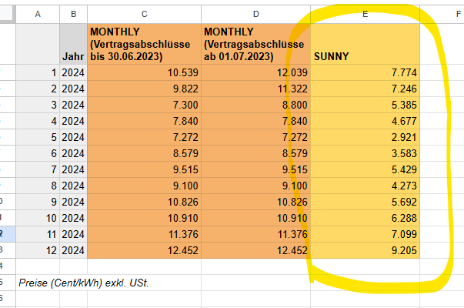Click the 'Jahr' header cell
This screenshot has width=464, height=308.
(x=73, y=44)
